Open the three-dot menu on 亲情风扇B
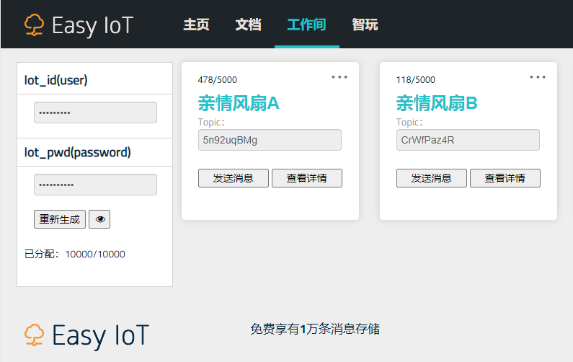This screenshot has height=362, width=573. pyautogui.click(x=538, y=77)
